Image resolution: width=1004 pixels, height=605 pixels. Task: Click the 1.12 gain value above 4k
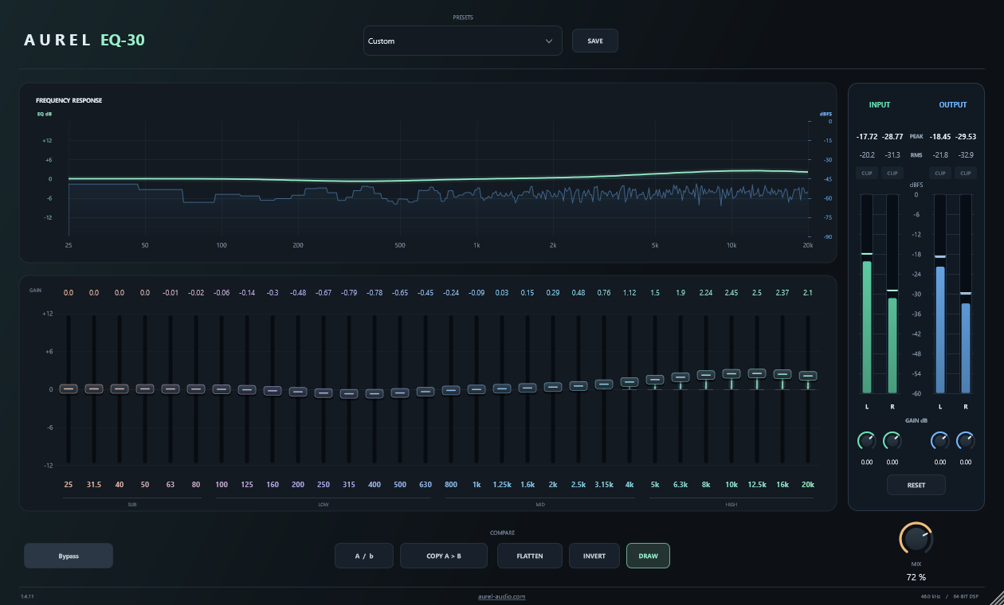click(x=629, y=293)
